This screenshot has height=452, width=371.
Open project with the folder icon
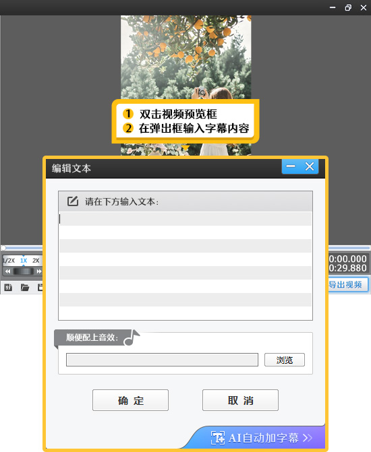click(x=25, y=287)
